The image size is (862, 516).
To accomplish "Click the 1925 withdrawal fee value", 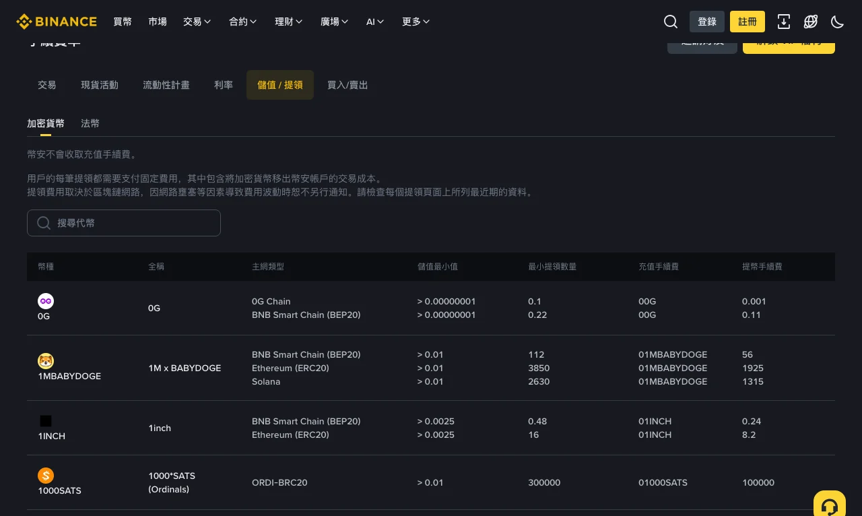I will (753, 368).
